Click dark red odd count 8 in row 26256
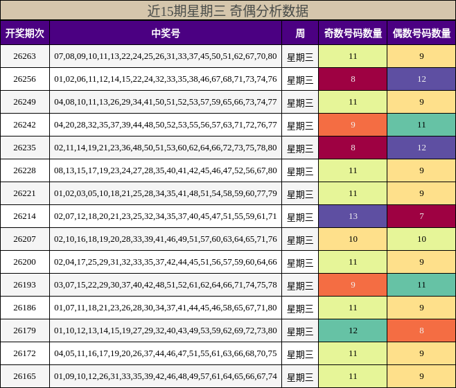 coord(353,79)
